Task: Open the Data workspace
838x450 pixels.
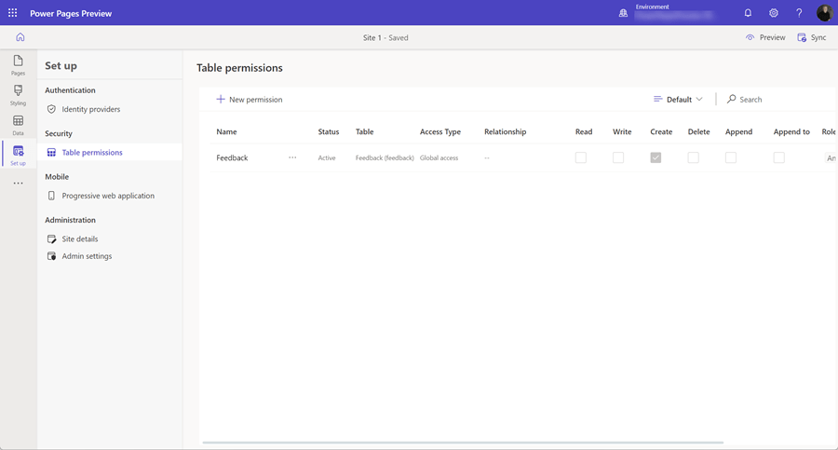Action: point(18,125)
